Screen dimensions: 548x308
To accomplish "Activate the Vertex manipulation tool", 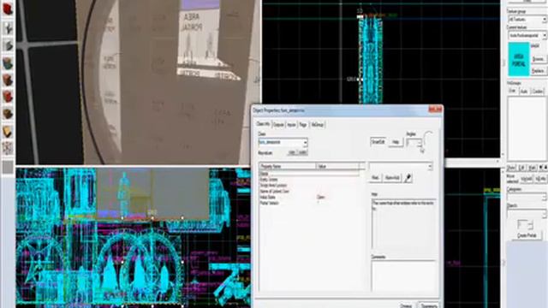I will pos(8,148).
